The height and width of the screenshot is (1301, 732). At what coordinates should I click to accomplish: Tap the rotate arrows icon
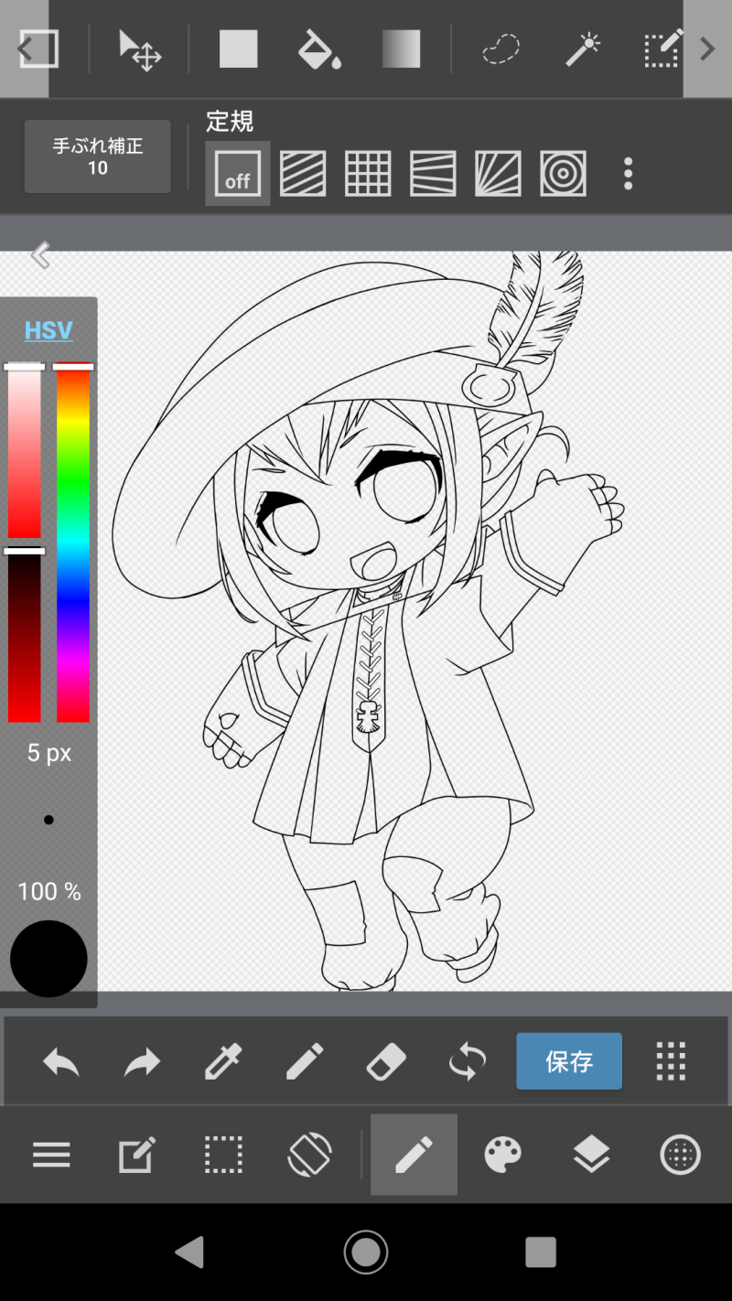467,1062
